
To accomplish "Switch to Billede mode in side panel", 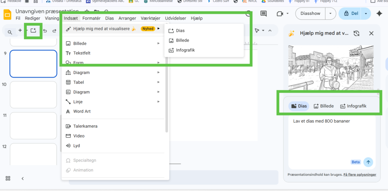I will (x=324, y=106).
